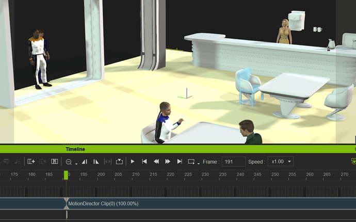Click the music note audio icon

click(18, 162)
